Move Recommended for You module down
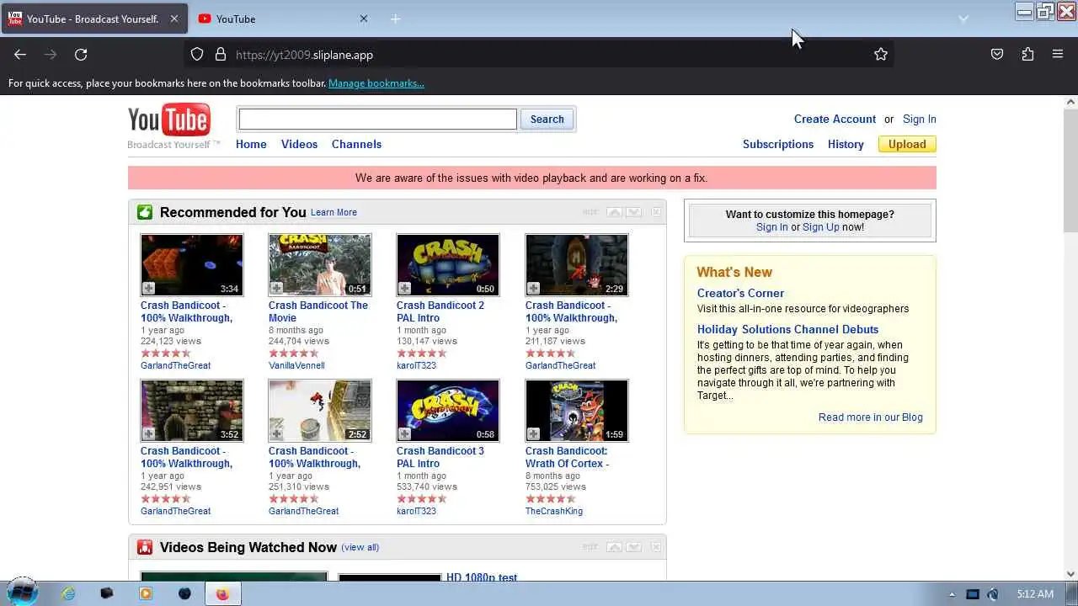This screenshot has width=1078, height=606. click(634, 212)
